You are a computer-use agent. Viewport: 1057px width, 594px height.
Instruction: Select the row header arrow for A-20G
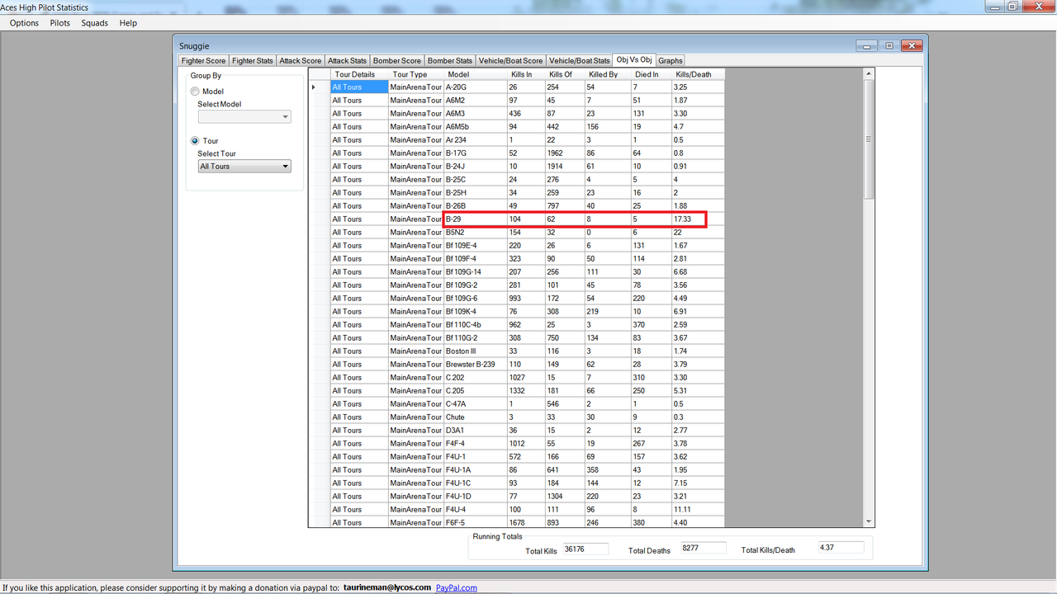319,87
